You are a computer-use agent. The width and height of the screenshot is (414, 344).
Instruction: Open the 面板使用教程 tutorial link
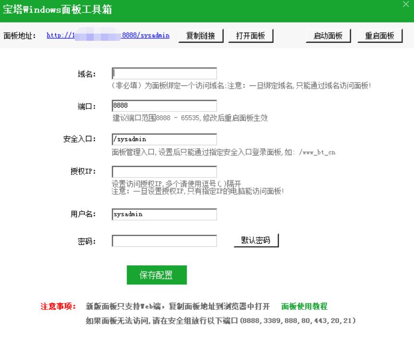(304, 306)
